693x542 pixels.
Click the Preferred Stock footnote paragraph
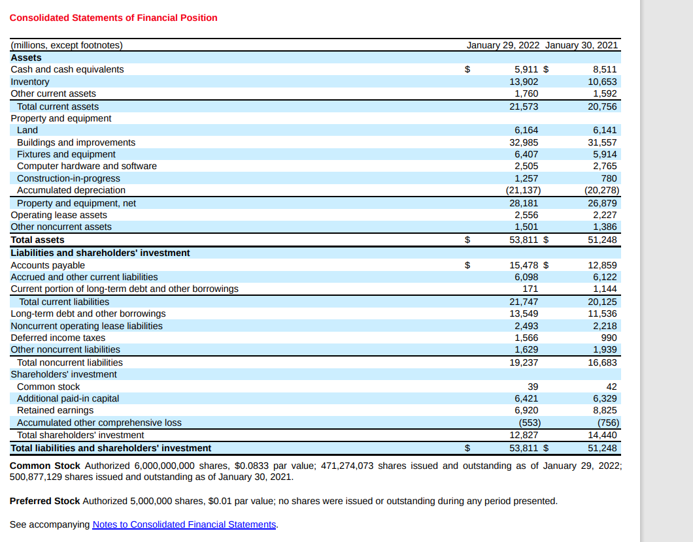(284, 500)
